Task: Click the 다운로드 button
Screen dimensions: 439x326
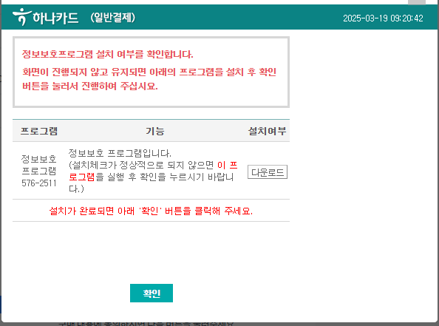Action: pyautogui.click(x=268, y=172)
